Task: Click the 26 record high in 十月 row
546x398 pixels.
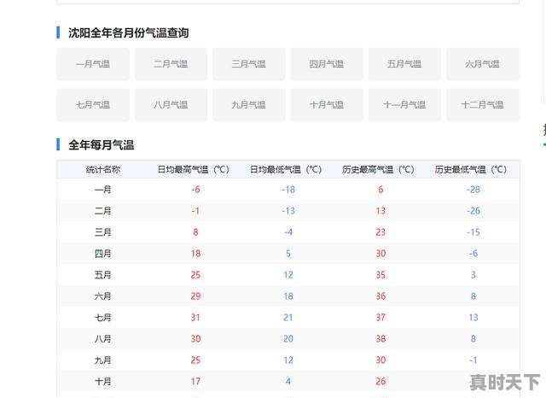Action: [x=380, y=381]
